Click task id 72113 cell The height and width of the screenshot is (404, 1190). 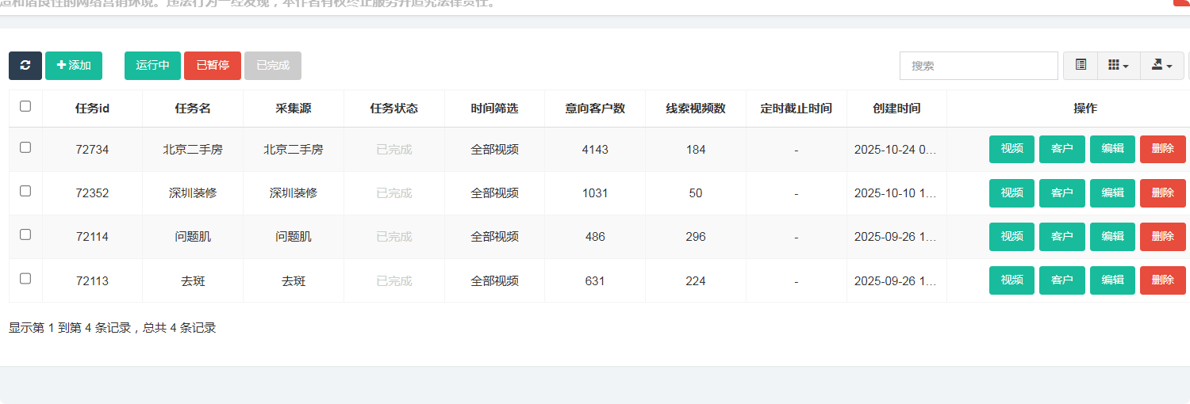[92, 280]
